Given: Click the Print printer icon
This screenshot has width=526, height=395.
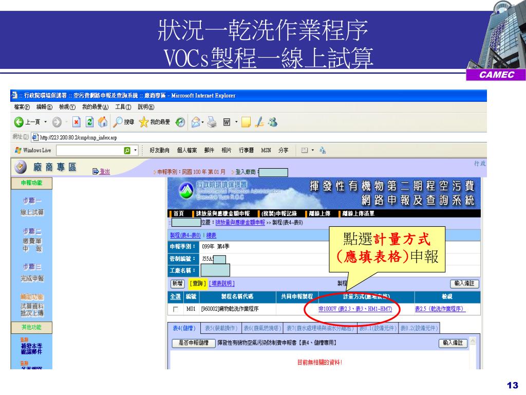Looking at the screenshot, I should tap(212, 122).
